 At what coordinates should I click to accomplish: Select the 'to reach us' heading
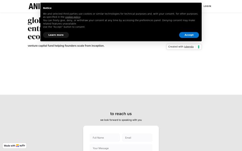point(121,114)
